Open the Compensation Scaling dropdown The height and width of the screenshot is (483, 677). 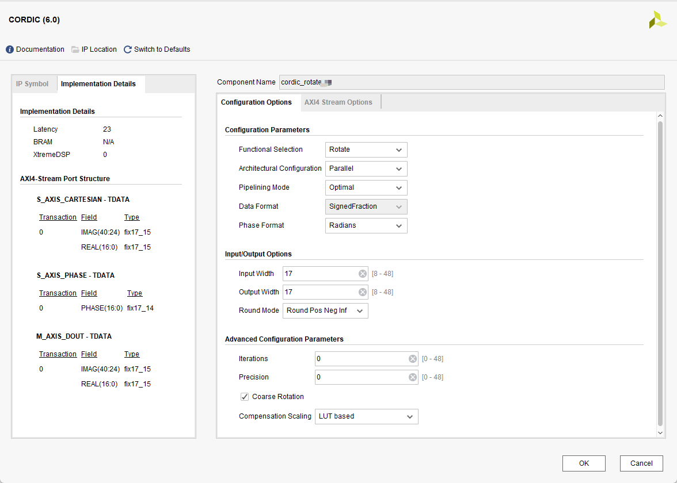pyautogui.click(x=367, y=416)
